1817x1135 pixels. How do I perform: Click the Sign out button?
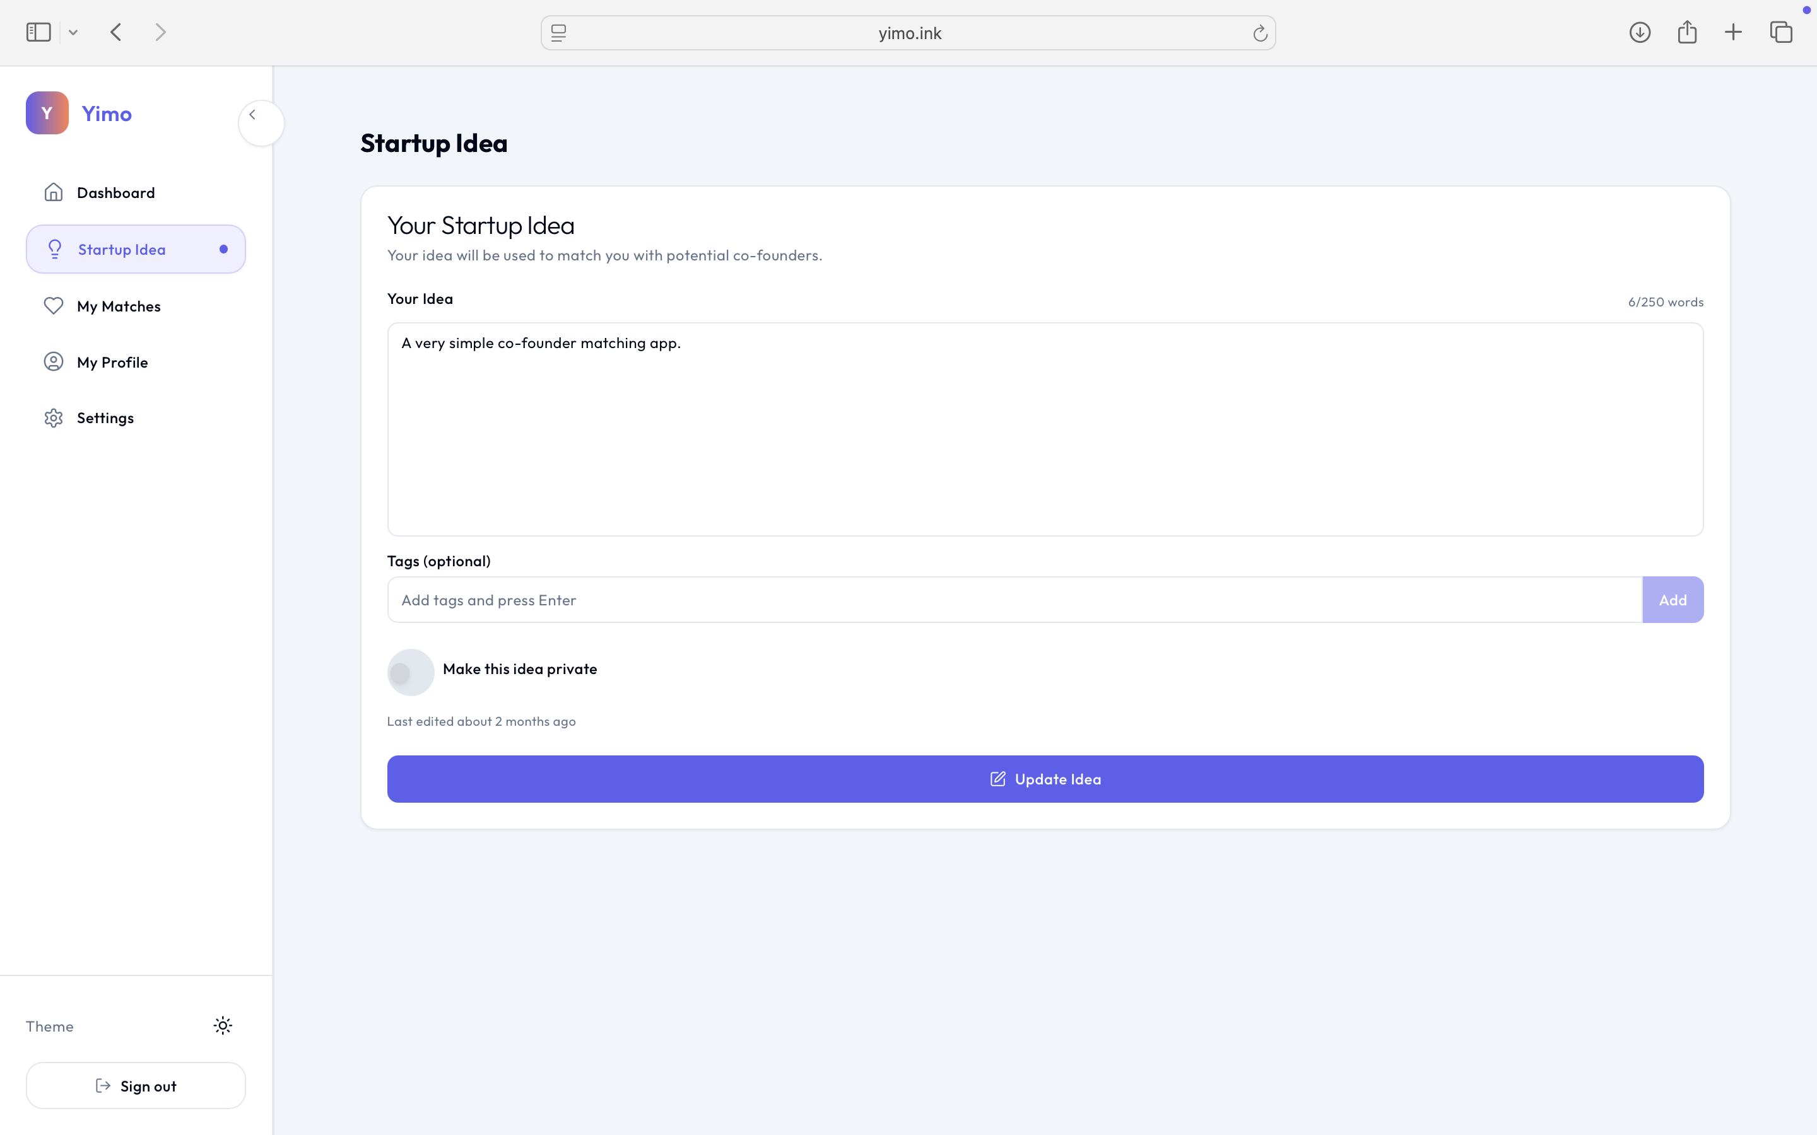pyautogui.click(x=136, y=1085)
